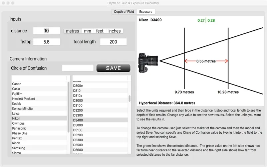The height and width of the screenshot is (167, 267).
Task: Select Ricoh in the maker list
Action: point(39,143)
